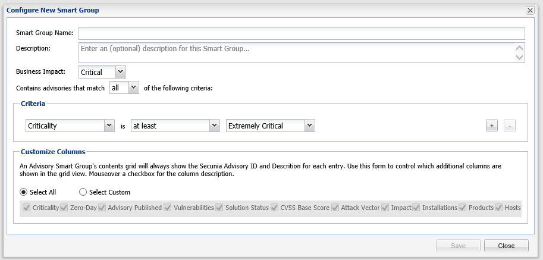
Task: Click the Save button
Action: [458, 246]
